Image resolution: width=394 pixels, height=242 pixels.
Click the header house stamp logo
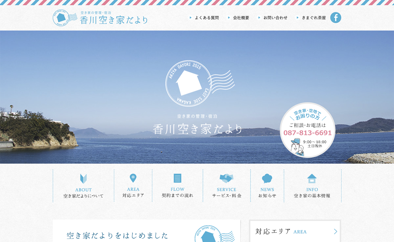[61, 18]
